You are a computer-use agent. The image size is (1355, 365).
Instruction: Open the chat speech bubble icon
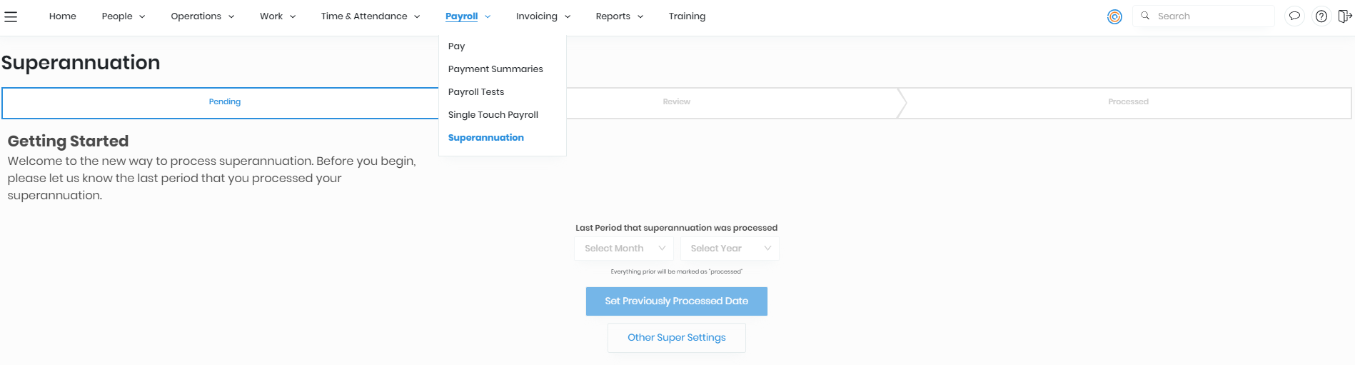pos(1294,16)
